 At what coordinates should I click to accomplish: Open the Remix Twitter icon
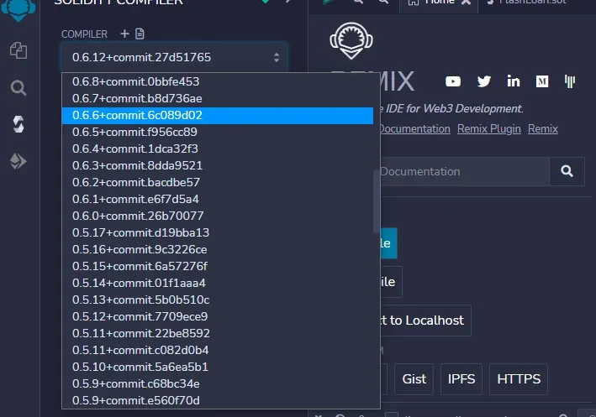pyautogui.click(x=483, y=81)
